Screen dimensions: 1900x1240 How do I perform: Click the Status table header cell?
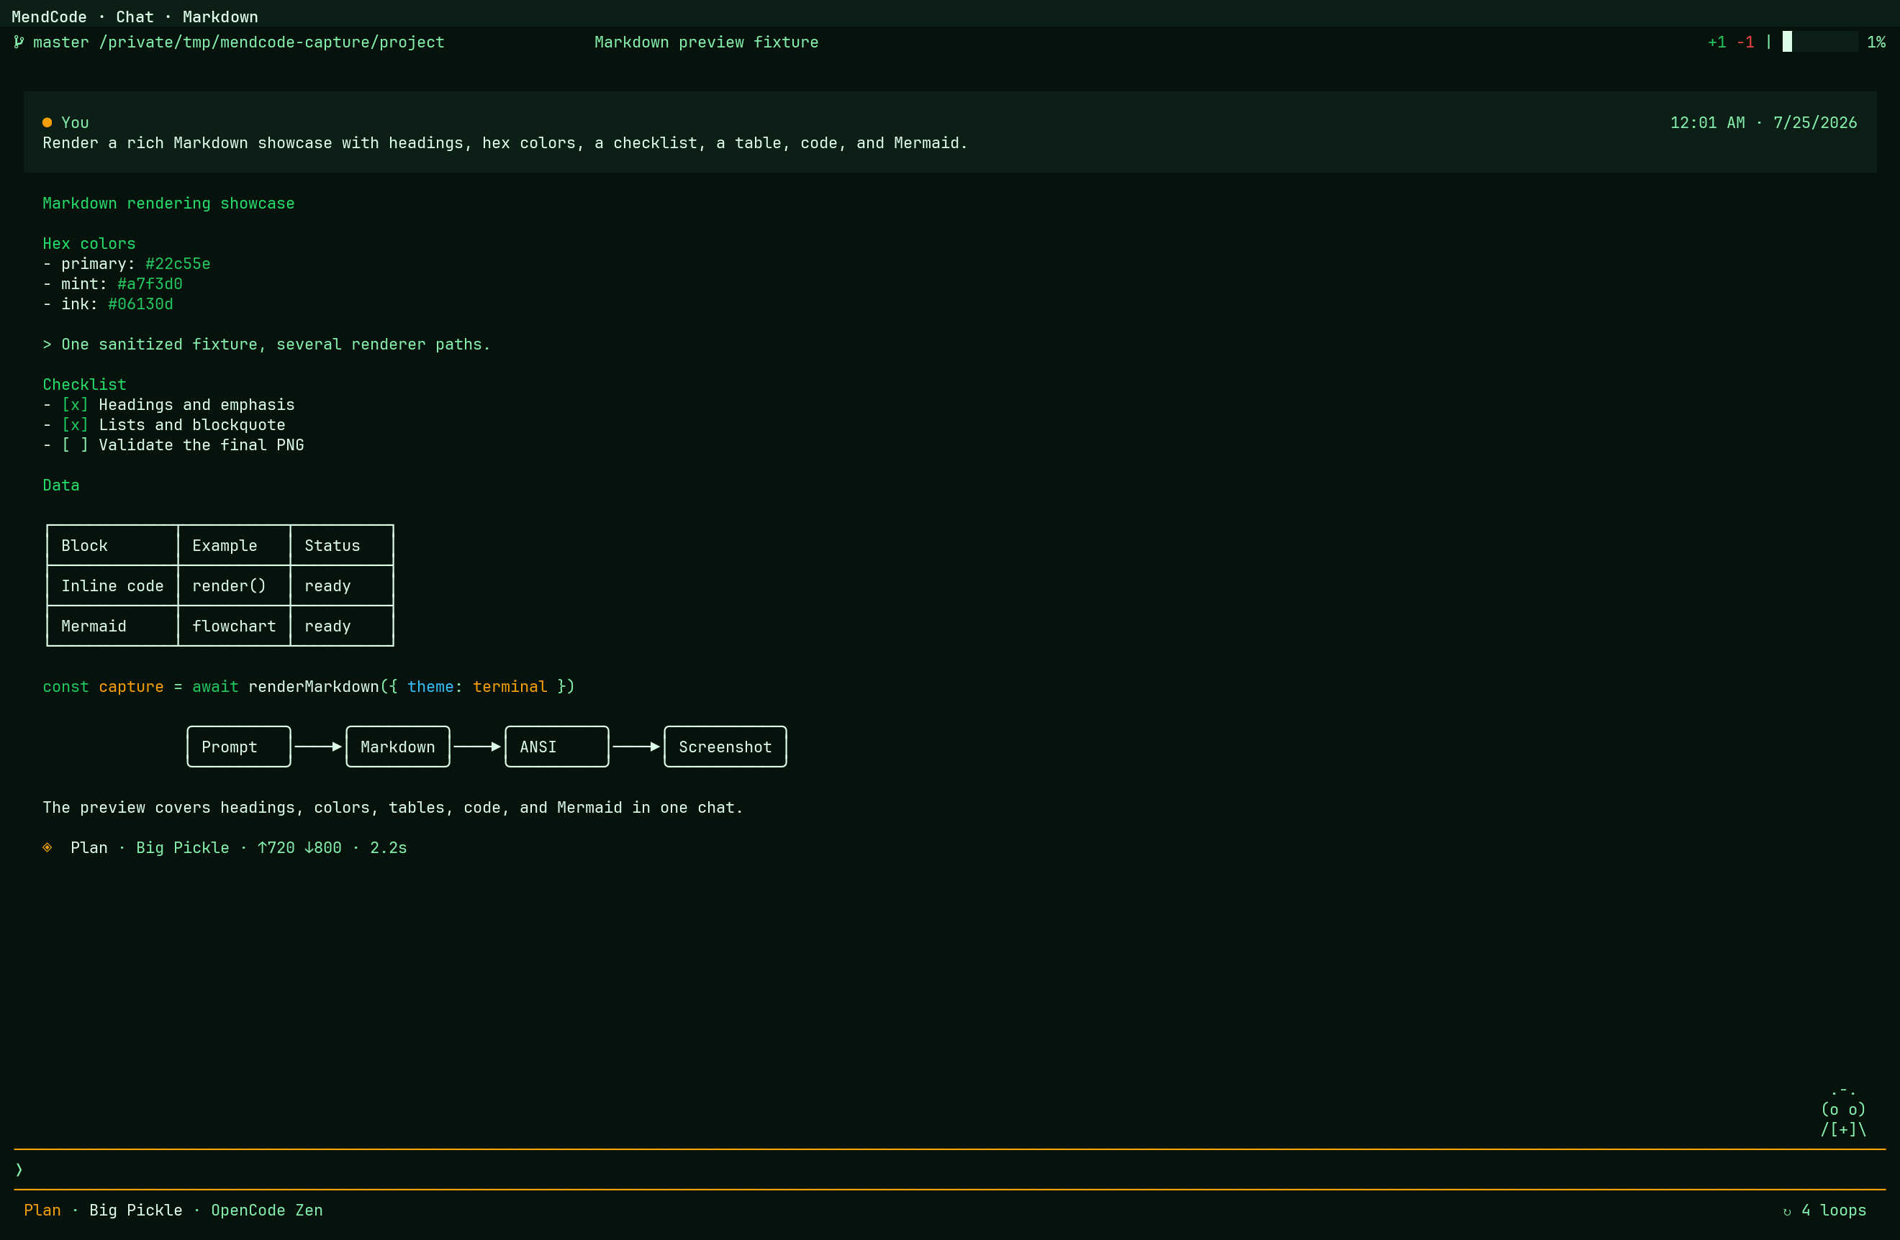click(342, 545)
